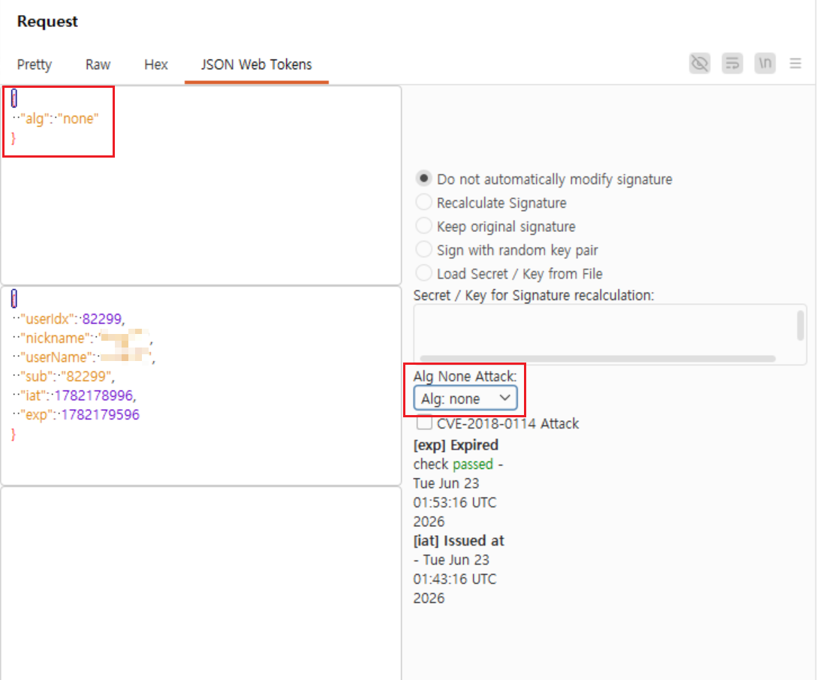Click the "alg":"none" header line
Screen dimensions: 819x680
tap(56, 119)
